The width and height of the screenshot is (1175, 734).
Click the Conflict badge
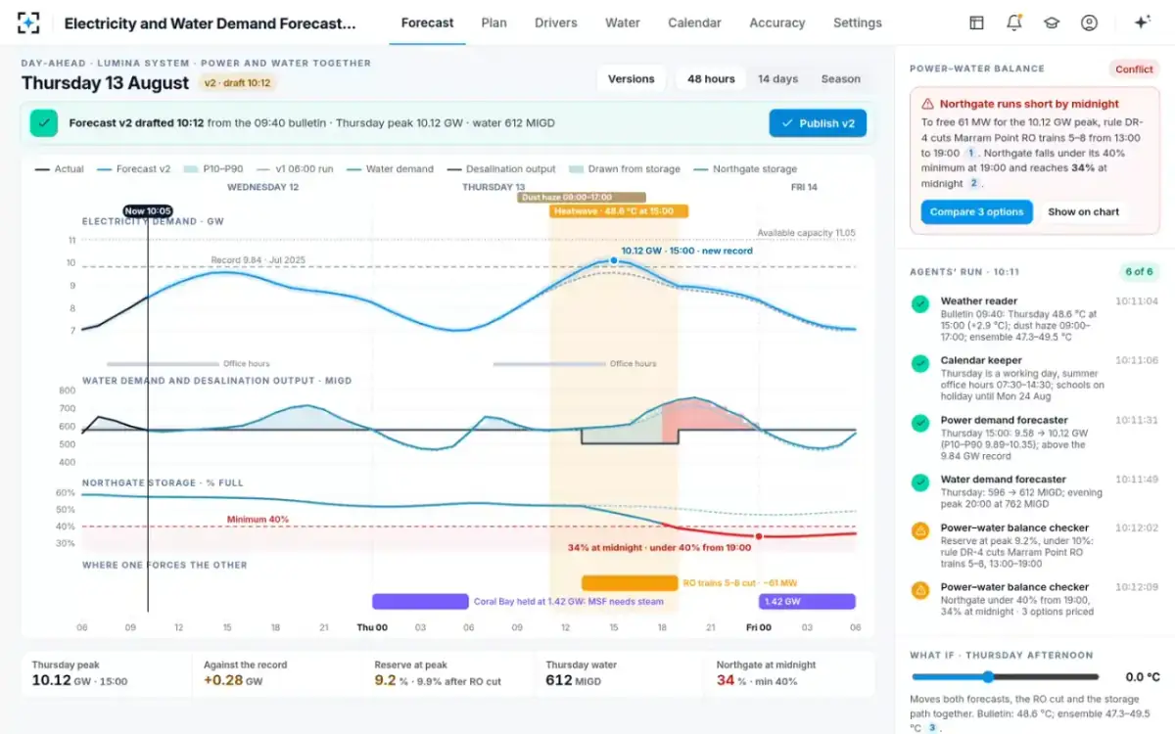pos(1134,69)
